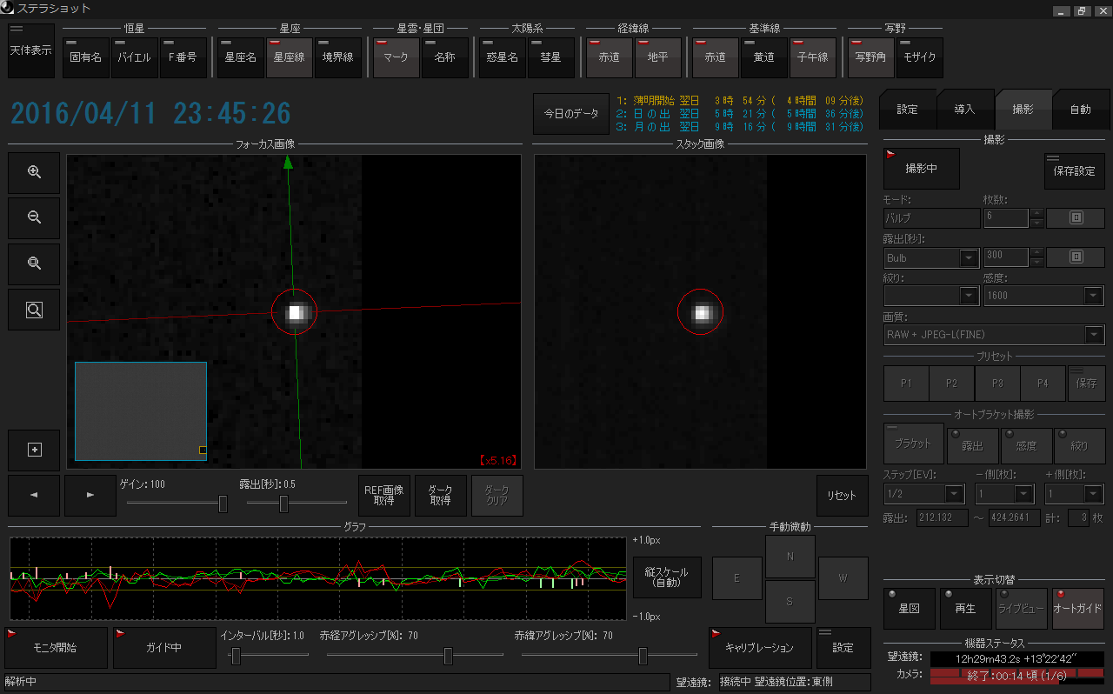Enable the 固有名 star names toggle

coord(86,57)
